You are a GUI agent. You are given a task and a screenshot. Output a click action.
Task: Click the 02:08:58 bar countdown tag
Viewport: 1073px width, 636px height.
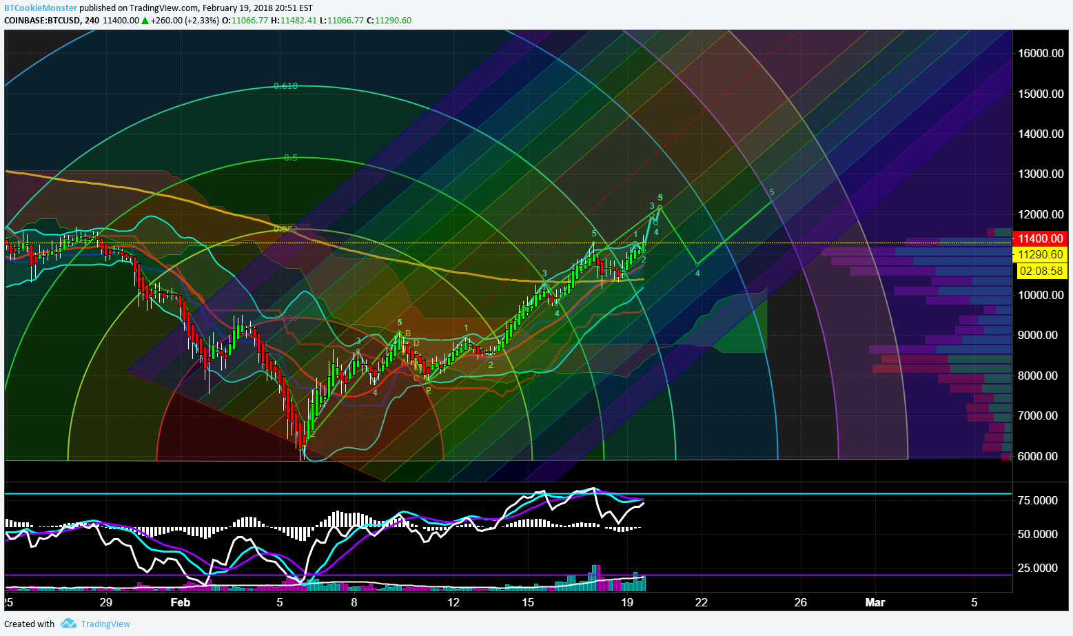[x=1041, y=271]
